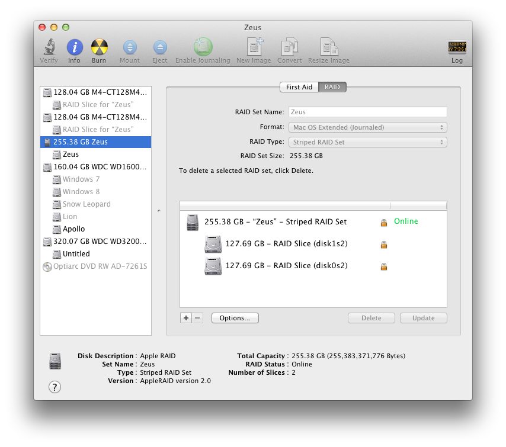Select the RAID Slice (disk0s2) row
Viewport: 506px width, 447px height.
point(313,266)
